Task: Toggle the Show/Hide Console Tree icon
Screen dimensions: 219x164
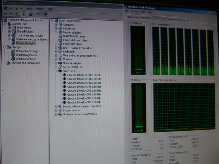Action: (24, 14)
